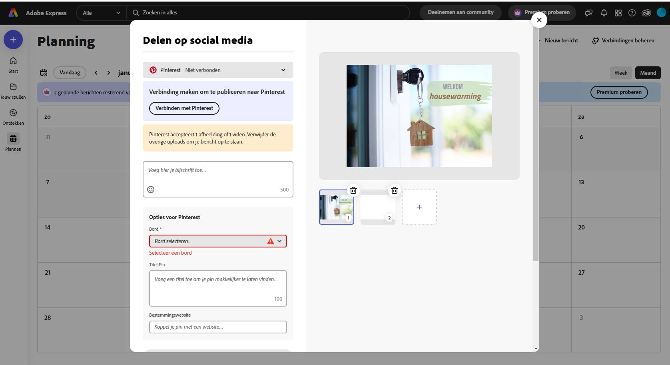Click the calendar day 27

[x=581, y=273]
